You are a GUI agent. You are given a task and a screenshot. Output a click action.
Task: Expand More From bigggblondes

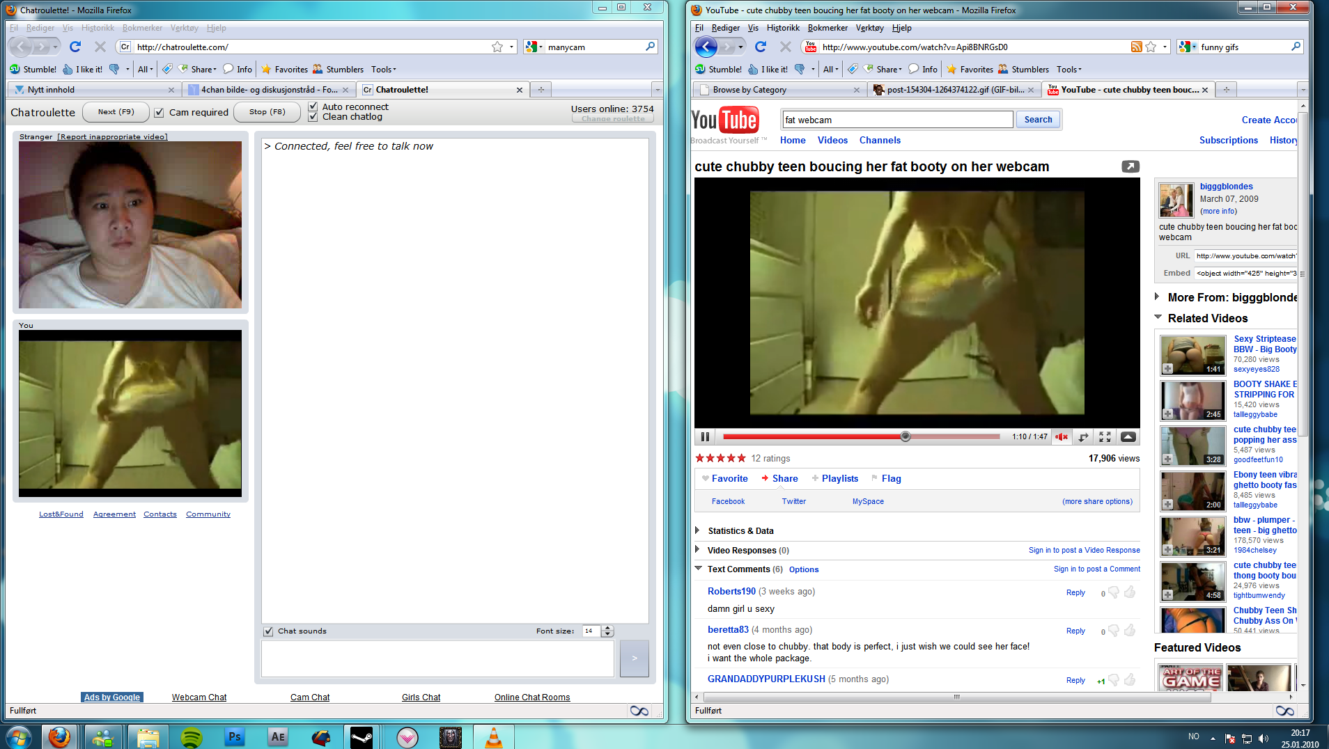[x=1157, y=297]
